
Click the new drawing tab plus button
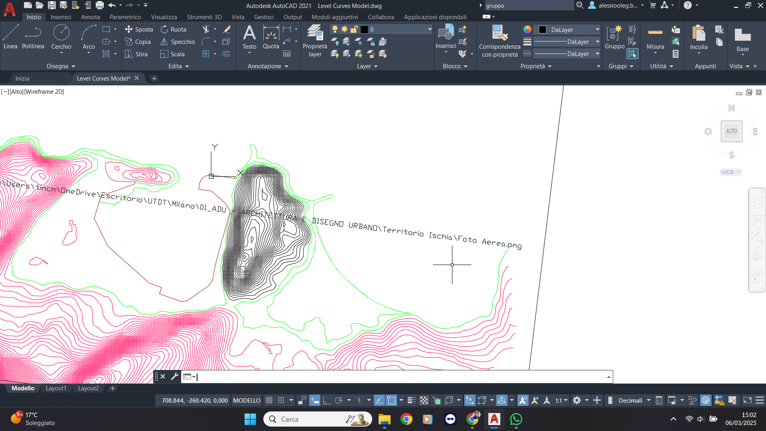coord(154,79)
